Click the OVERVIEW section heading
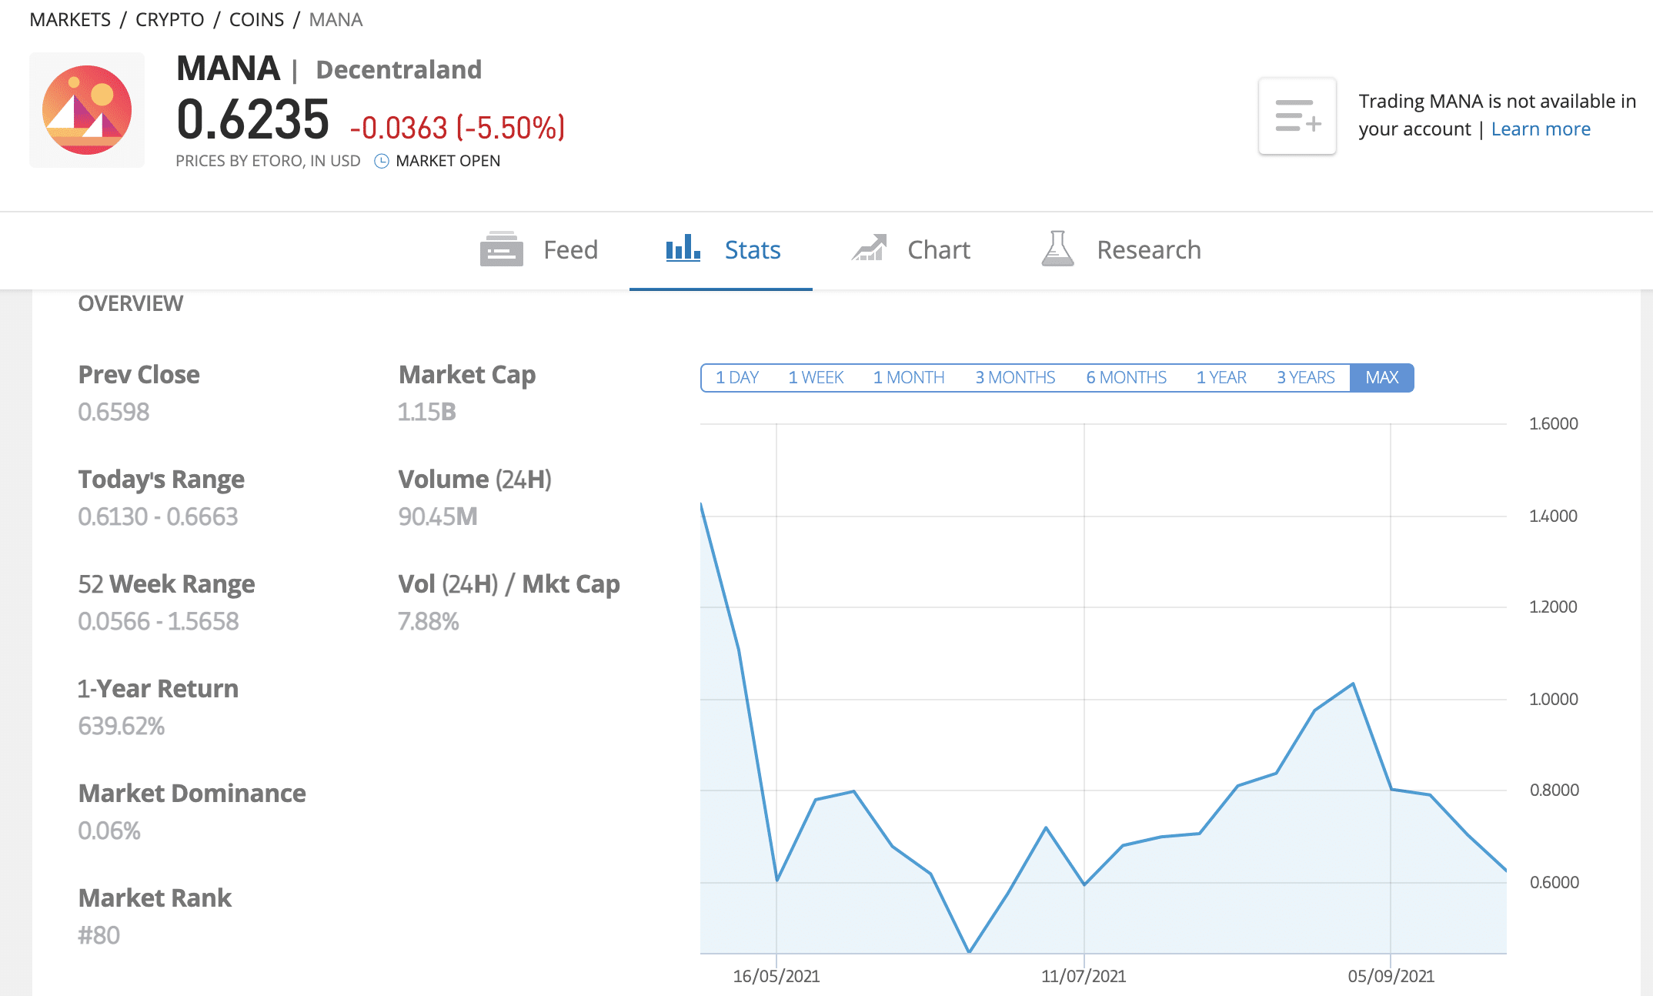Image resolution: width=1653 pixels, height=996 pixels. tap(131, 303)
